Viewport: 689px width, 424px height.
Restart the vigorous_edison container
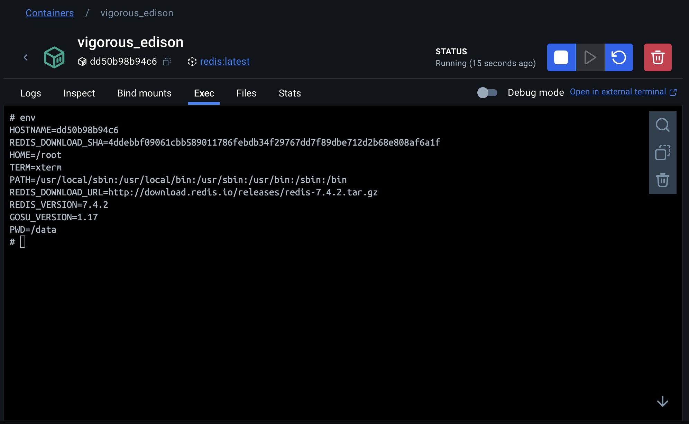point(619,57)
